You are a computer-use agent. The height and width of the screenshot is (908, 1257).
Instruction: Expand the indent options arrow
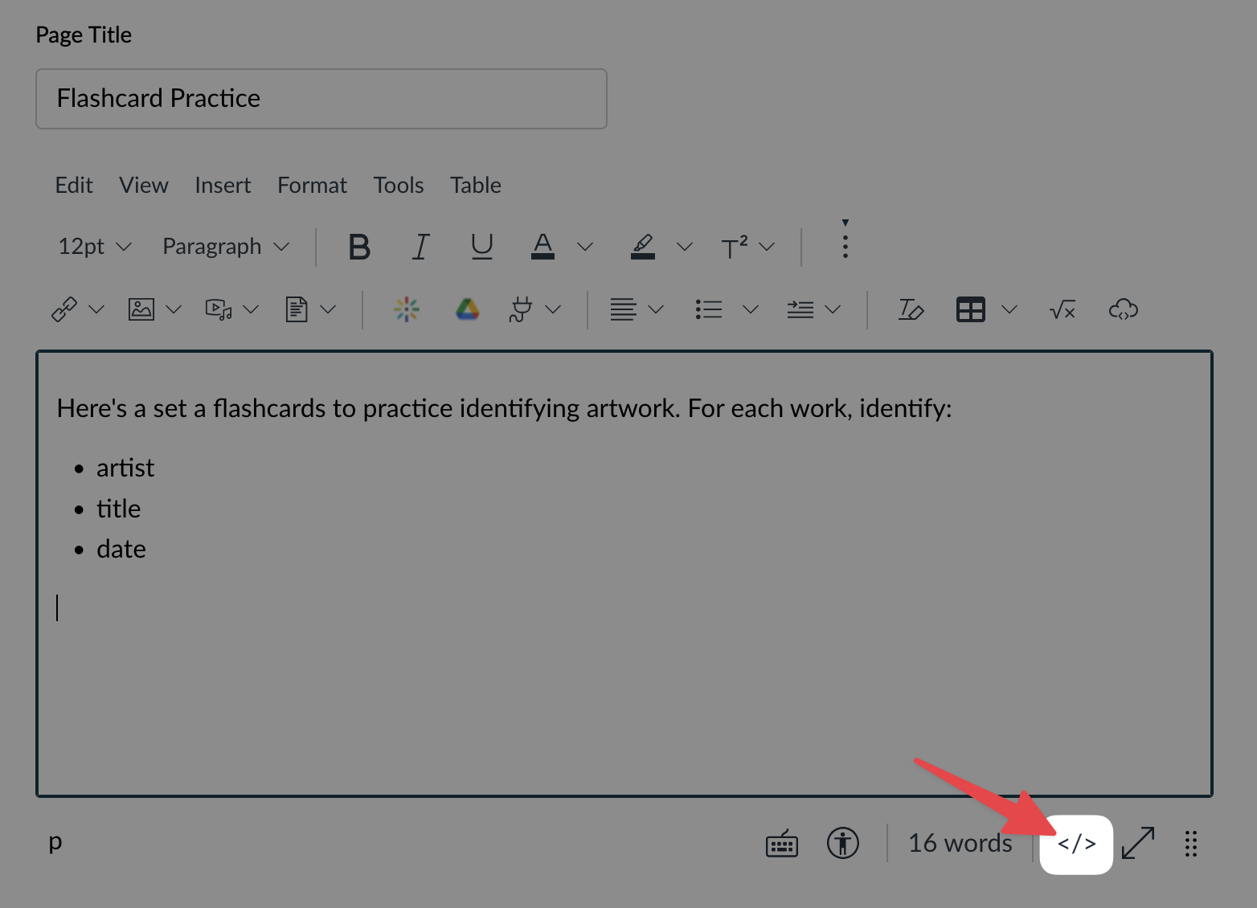(833, 309)
